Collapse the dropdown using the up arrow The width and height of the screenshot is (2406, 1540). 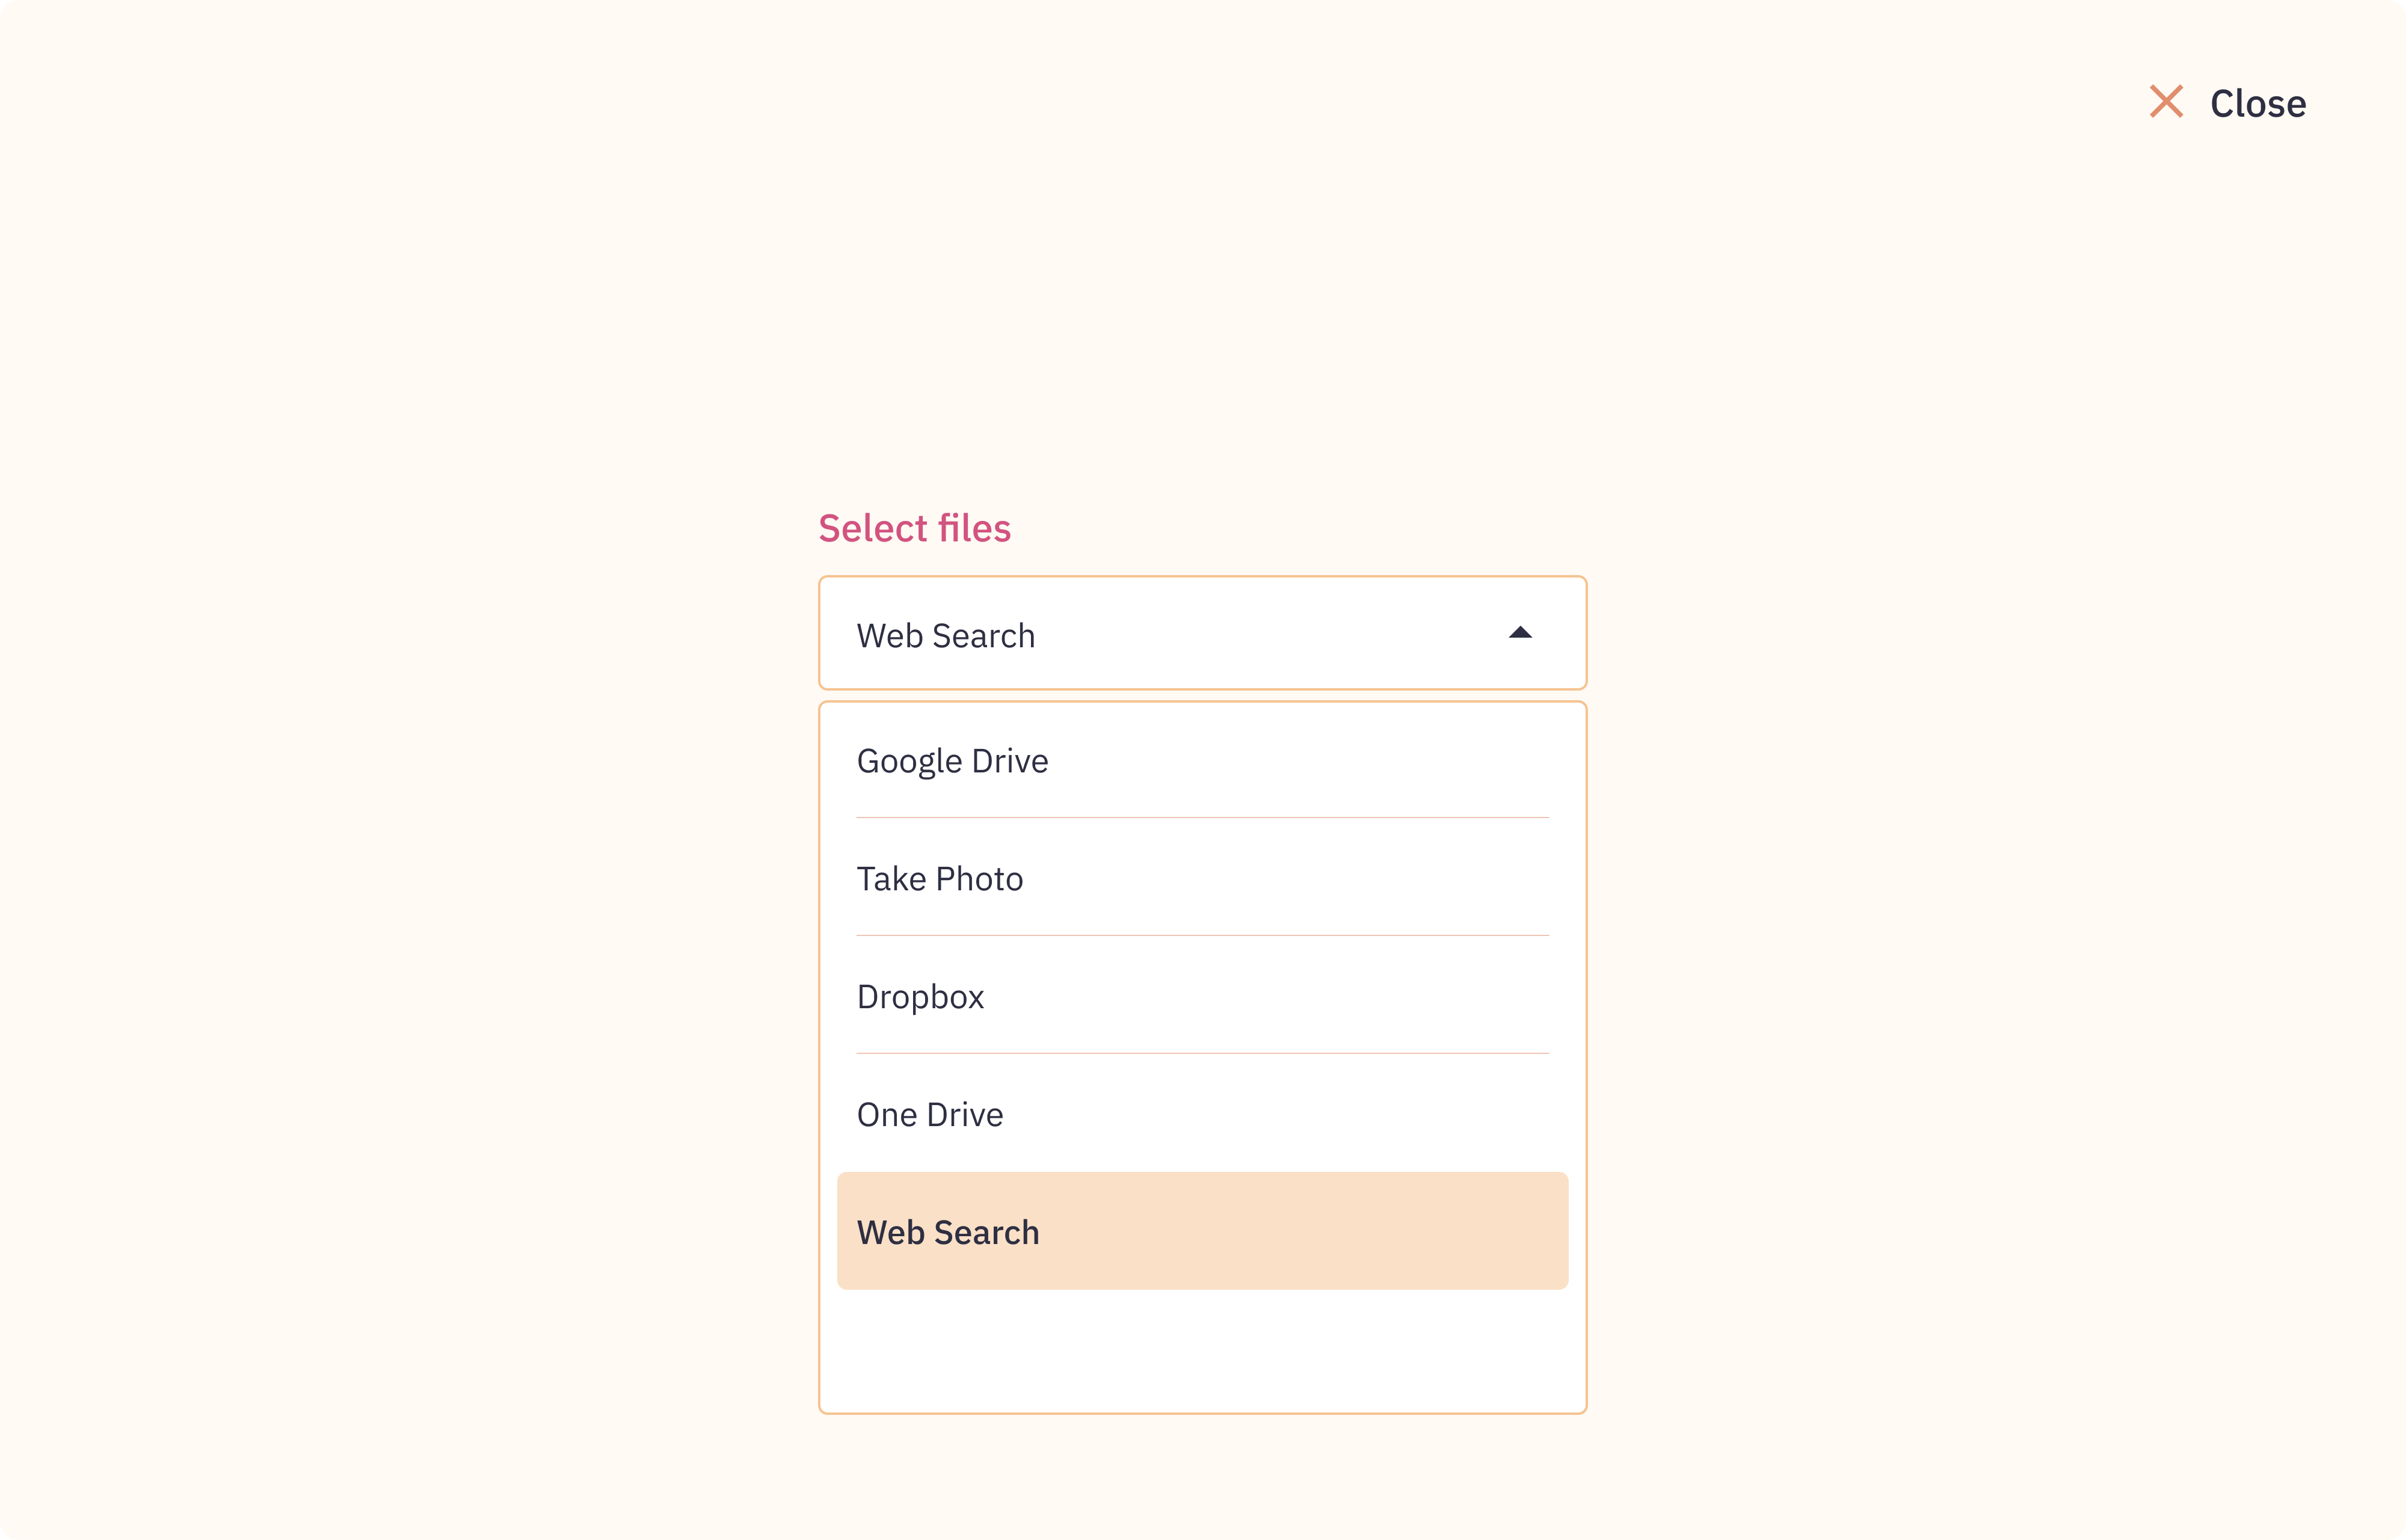coord(1519,632)
